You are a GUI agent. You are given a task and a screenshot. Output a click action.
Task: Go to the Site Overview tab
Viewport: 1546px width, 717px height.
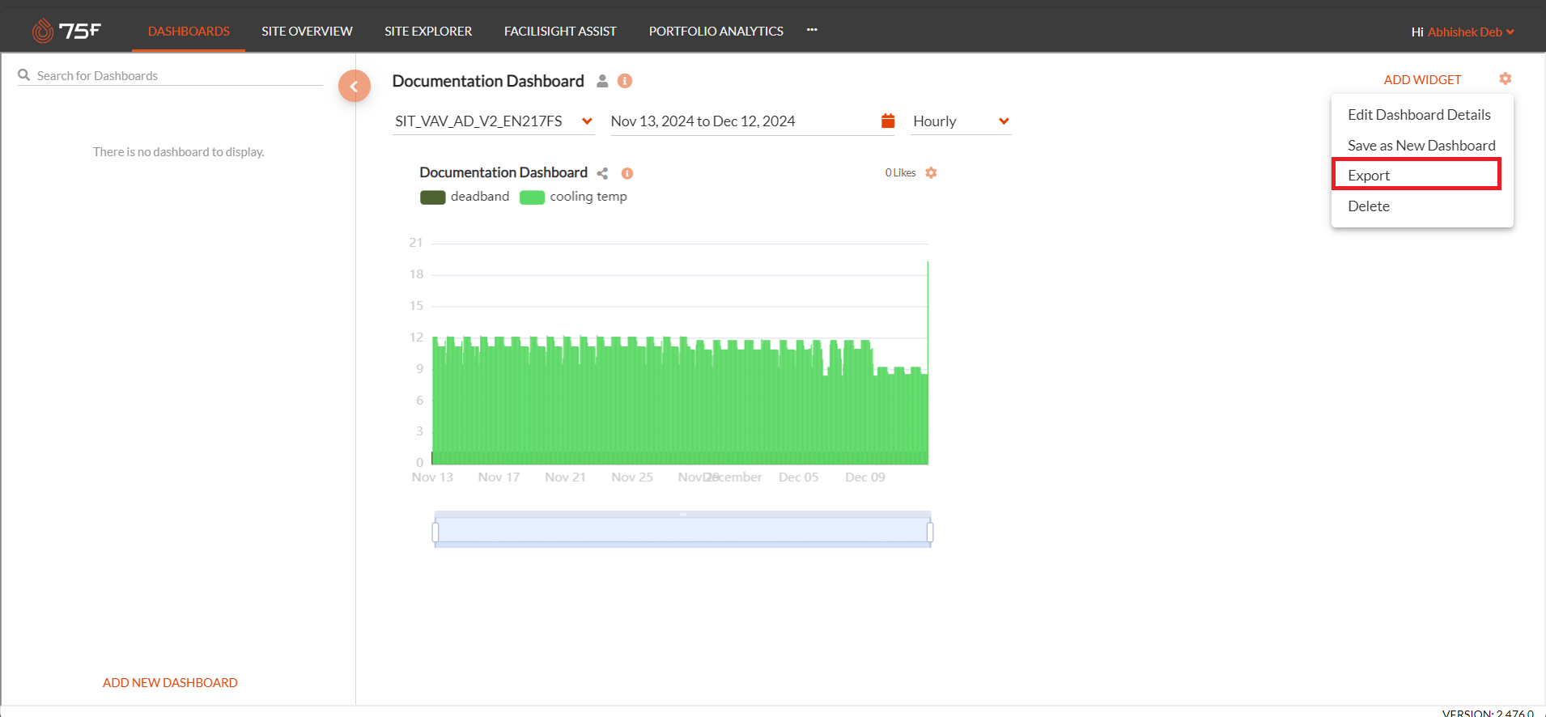pyautogui.click(x=307, y=31)
